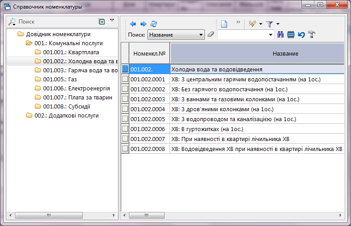The width and height of the screenshot is (351, 226).
Task: Open settings with the hammer tools icon
Action: tap(312, 34)
